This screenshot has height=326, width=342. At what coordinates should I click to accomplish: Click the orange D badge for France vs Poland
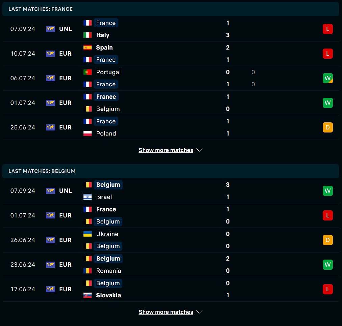[x=327, y=127]
